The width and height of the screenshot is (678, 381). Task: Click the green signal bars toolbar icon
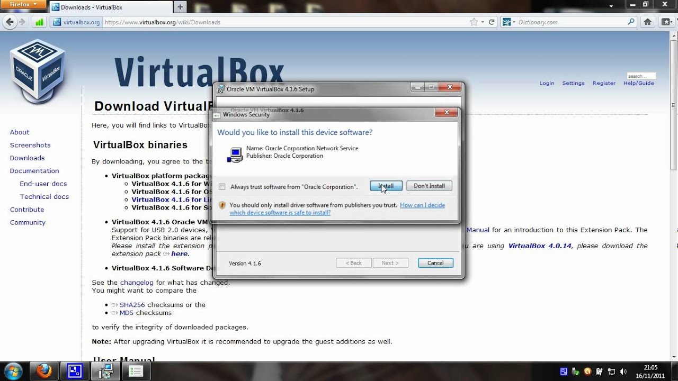tap(39, 22)
